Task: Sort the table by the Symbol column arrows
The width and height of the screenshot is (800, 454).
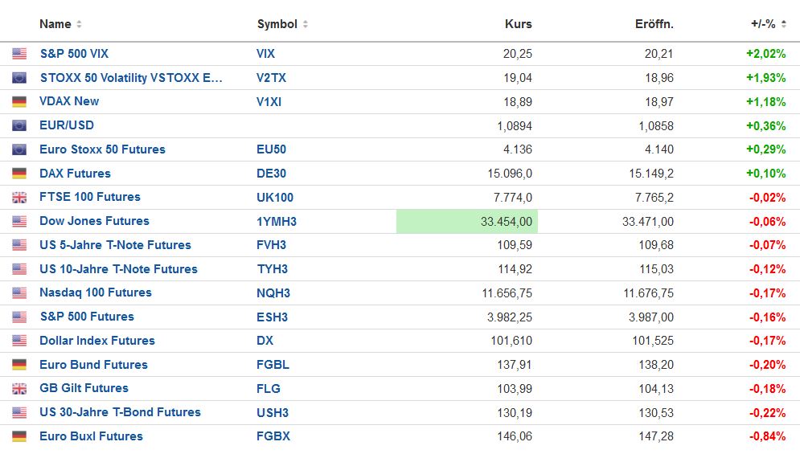Action: point(306,25)
